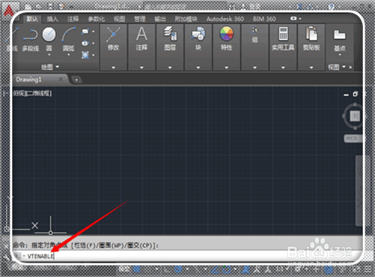Open the Circle (圆) options dropdown
The width and height of the screenshot is (375, 277).
click(49, 55)
